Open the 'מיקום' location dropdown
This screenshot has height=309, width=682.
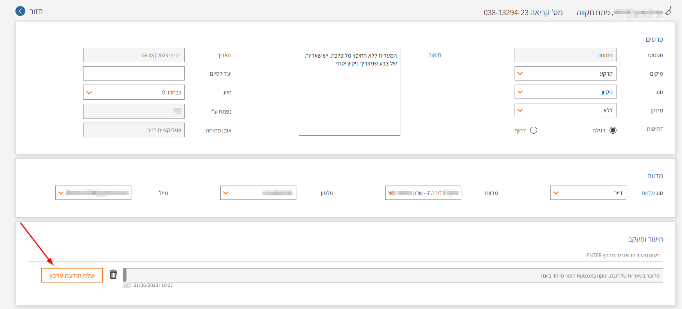[565, 74]
